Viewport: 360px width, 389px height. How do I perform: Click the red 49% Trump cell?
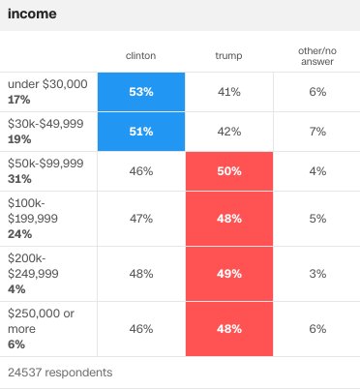[229, 274]
